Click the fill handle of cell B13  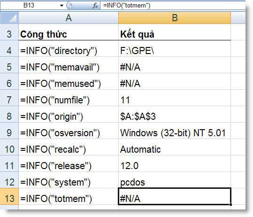pos(230,204)
